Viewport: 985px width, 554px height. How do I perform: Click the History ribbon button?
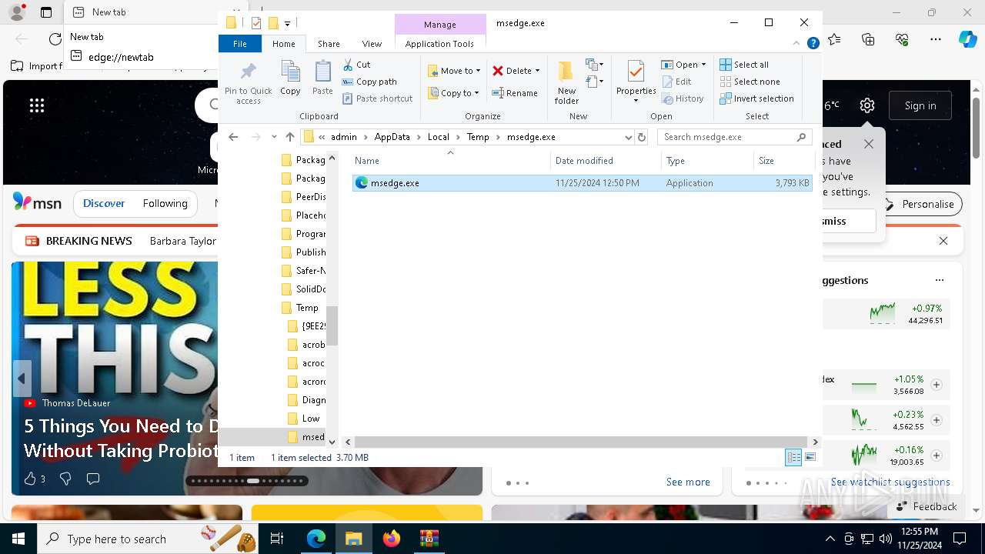tap(683, 98)
